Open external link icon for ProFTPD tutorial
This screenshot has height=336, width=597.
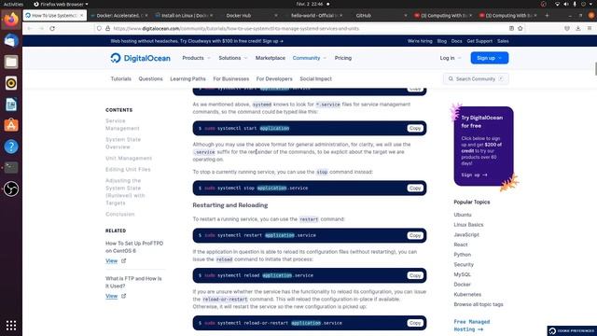coord(123,261)
